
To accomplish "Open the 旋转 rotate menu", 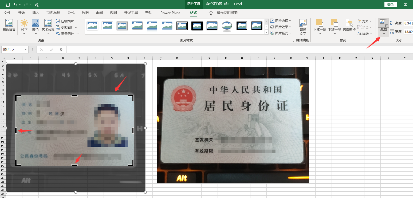I will point(365,34).
